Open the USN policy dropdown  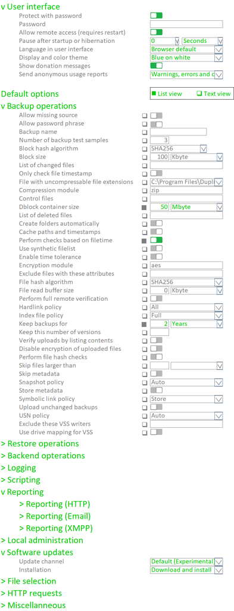coord(186,416)
